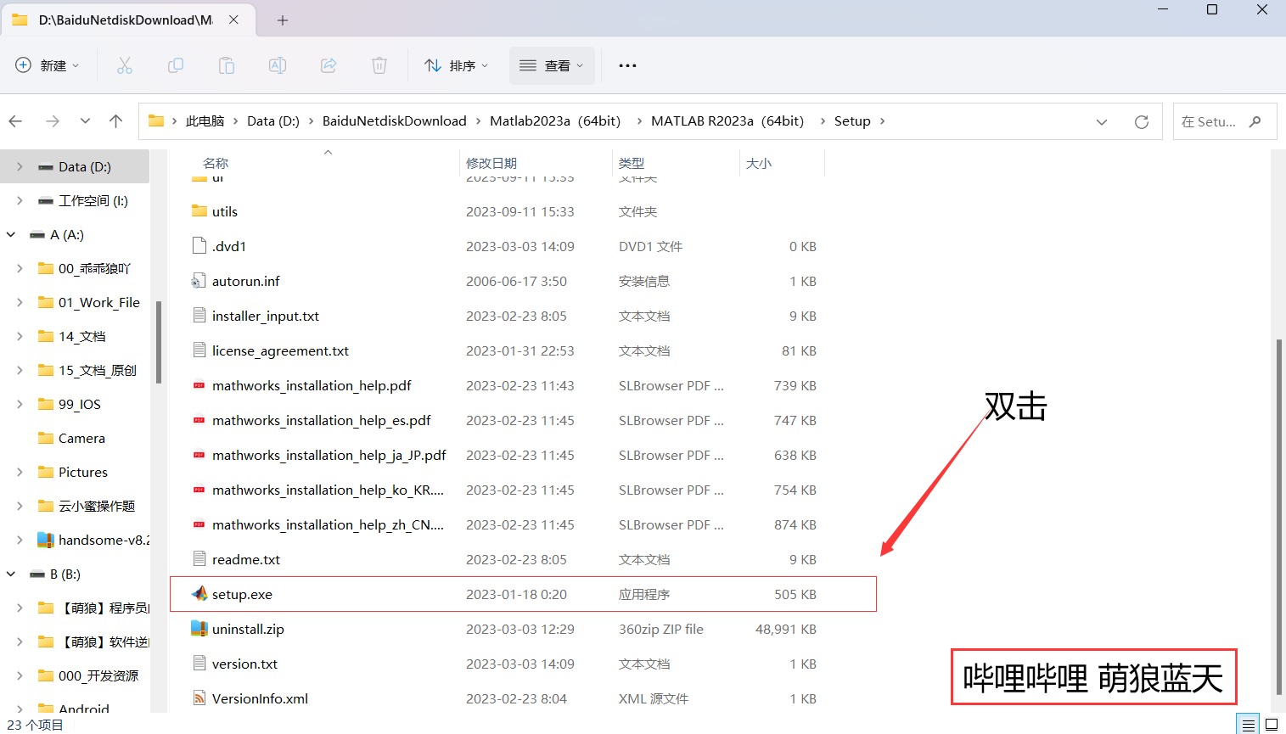The width and height of the screenshot is (1286, 734).
Task: Click the Paste clipboard icon
Action: click(x=227, y=65)
